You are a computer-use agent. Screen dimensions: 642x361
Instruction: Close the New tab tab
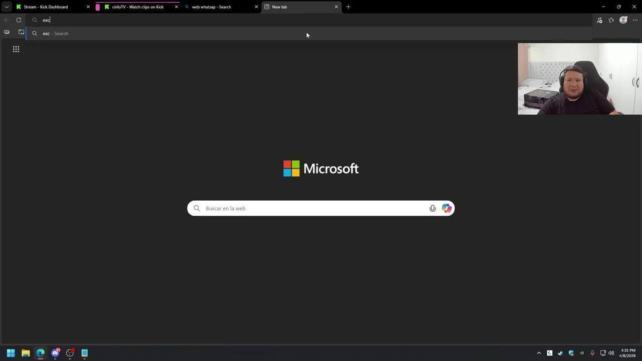(336, 7)
